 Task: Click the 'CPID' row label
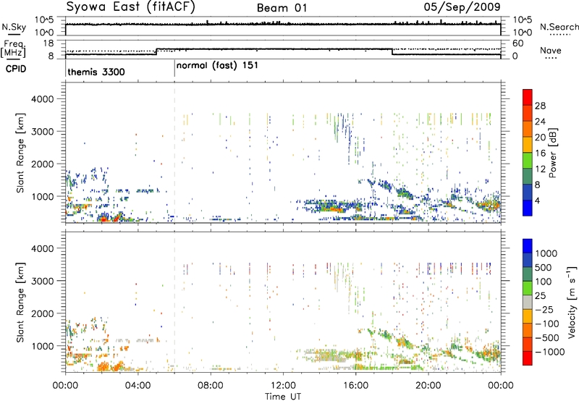[15, 69]
